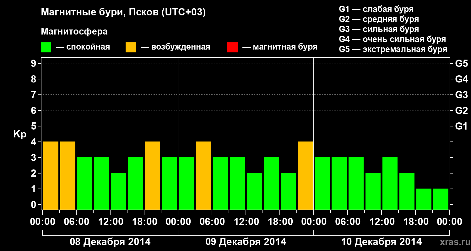The image size is (471, 251).
Task: Click the 'G5 — экстремальная буря' description
Action: click(x=393, y=49)
